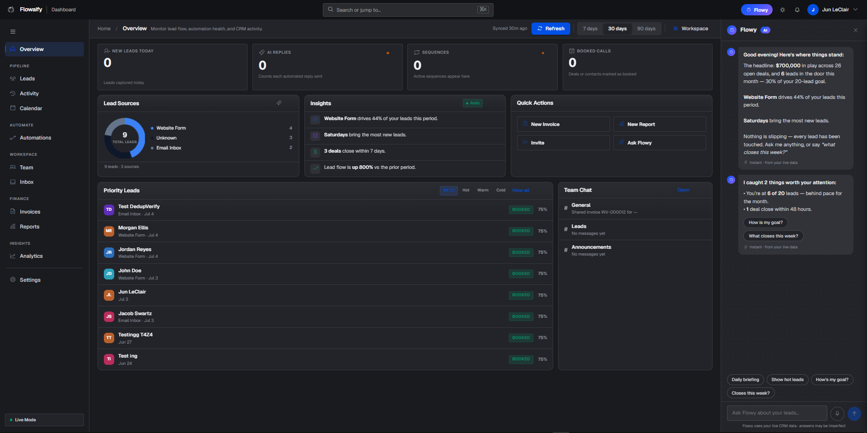Navigate to Automations
867x433 pixels.
[x=44, y=138]
